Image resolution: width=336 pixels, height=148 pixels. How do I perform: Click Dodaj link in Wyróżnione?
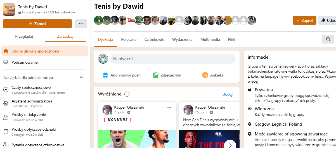click(228, 94)
